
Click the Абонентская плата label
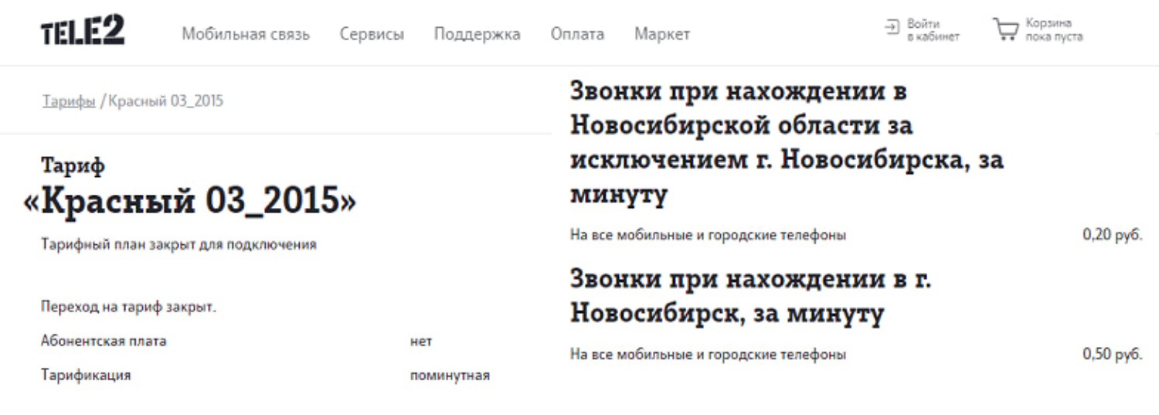pyautogui.click(x=104, y=341)
